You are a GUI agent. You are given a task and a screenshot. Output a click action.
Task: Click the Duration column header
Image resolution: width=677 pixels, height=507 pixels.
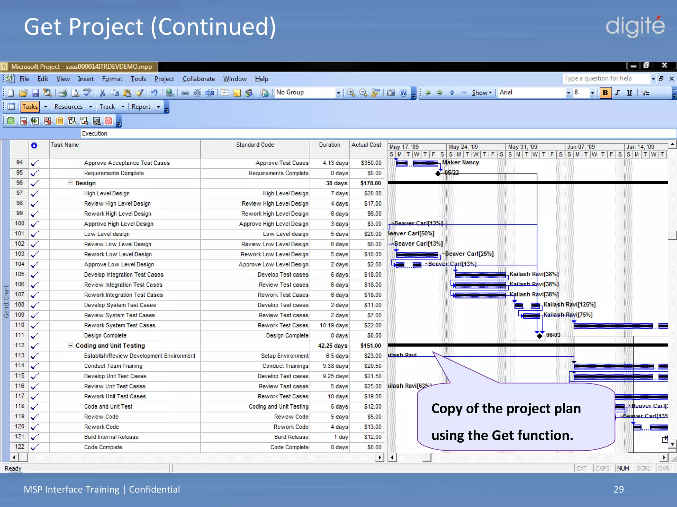pos(330,149)
